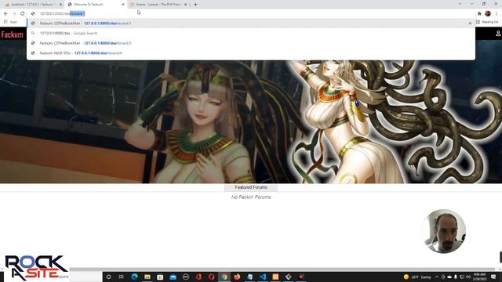Viewport: 502px width, 282px height.
Task: Open Cortana search circle on taskbar
Action: (x=108, y=277)
